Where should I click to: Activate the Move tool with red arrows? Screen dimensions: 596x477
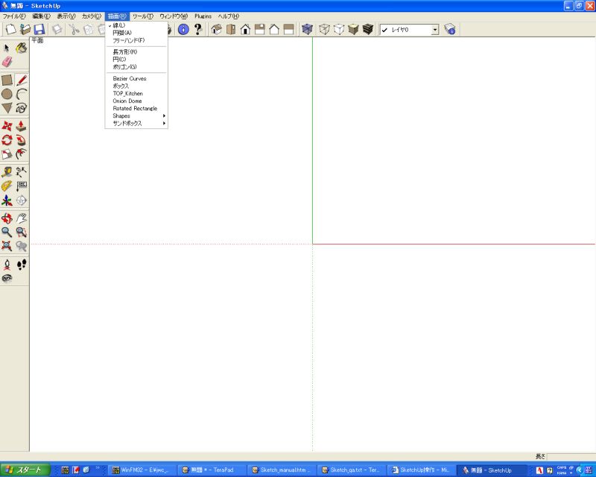pos(7,126)
